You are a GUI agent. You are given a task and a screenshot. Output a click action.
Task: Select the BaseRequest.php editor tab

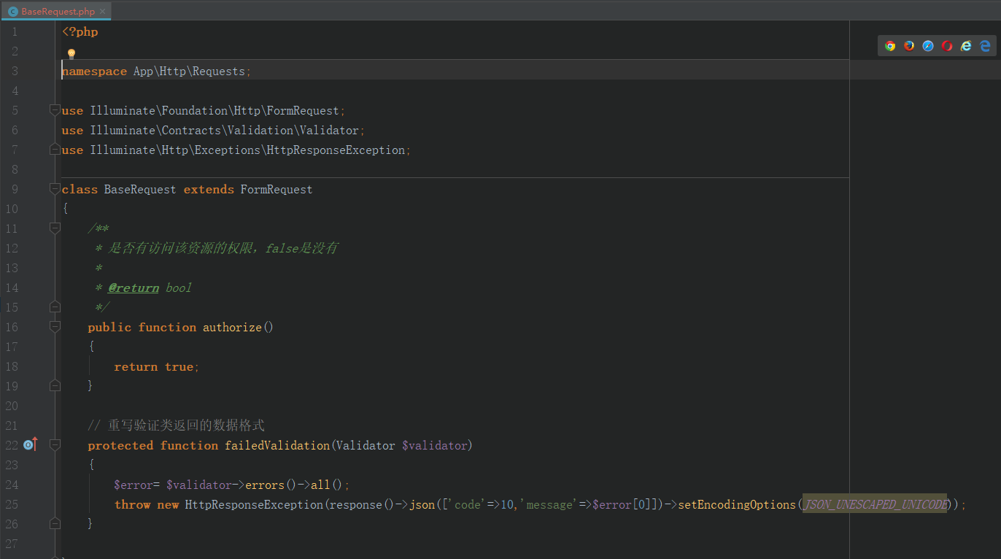[57, 11]
